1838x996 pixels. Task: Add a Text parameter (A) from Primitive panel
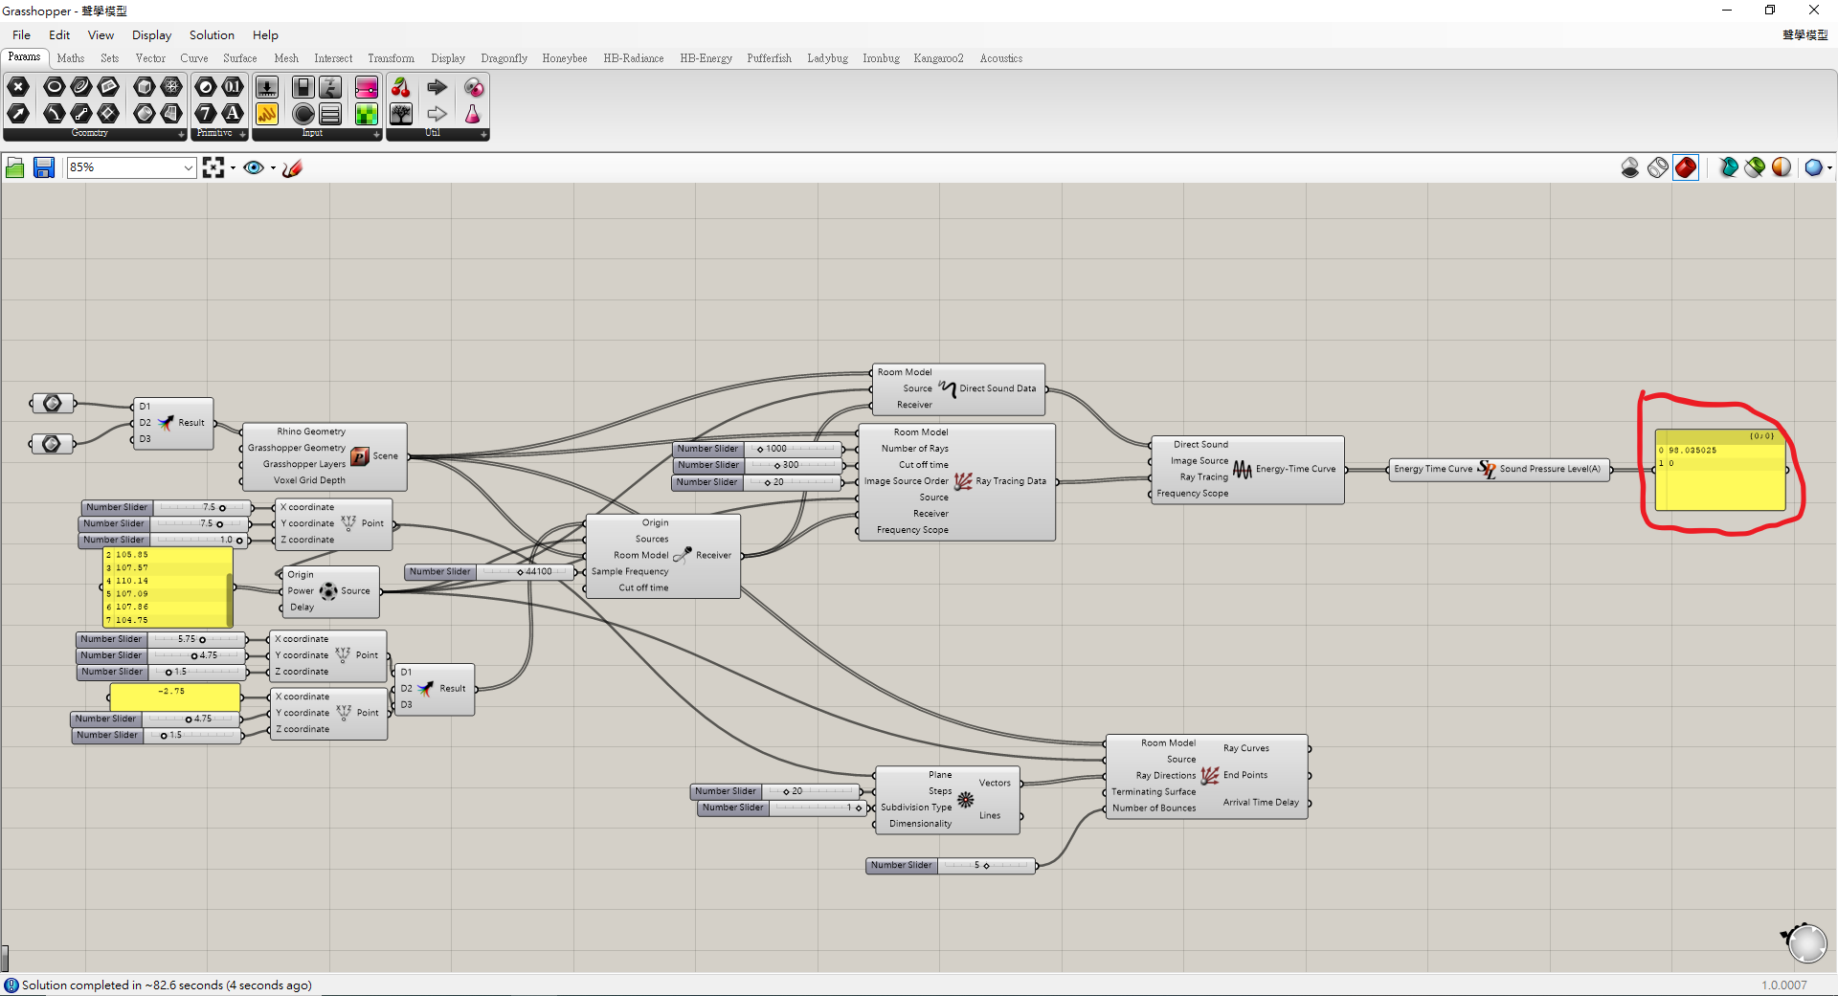[x=233, y=114]
